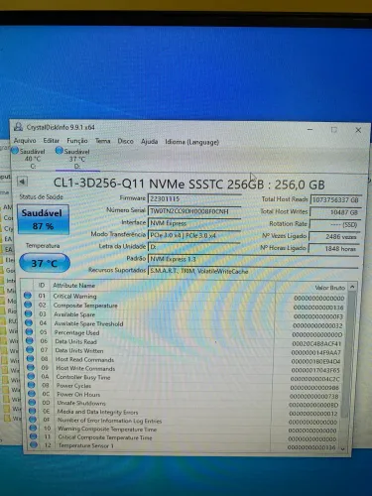The image size is (372, 496).
Task: Click the Saudável 87 % health status button
Action: pos(43,219)
